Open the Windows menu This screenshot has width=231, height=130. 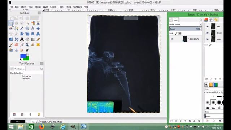pos(77,7)
